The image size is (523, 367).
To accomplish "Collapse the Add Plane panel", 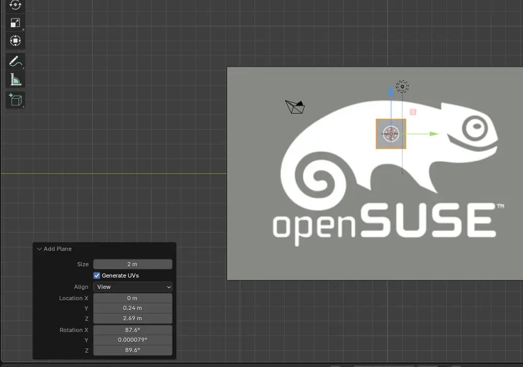I will pyautogui.click(x=39, y=249).
